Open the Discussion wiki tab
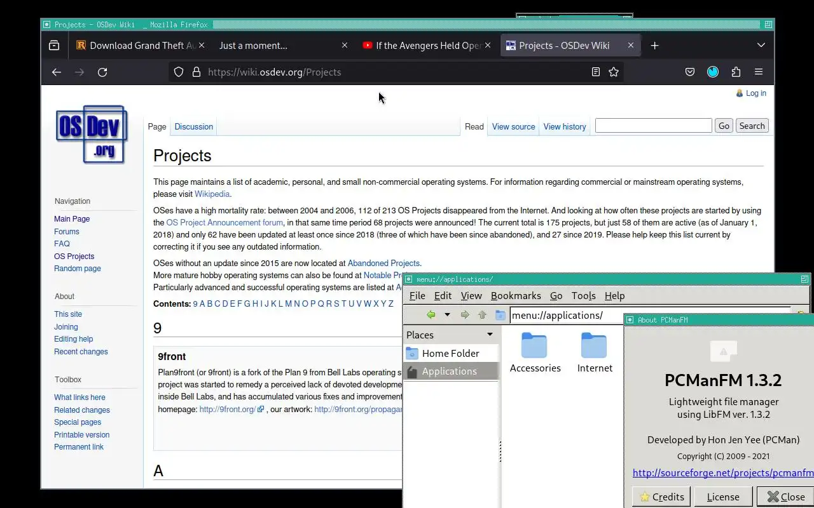The height and width of the screenshot is (508, 814). pyautogui.click(x=194, y=126)
